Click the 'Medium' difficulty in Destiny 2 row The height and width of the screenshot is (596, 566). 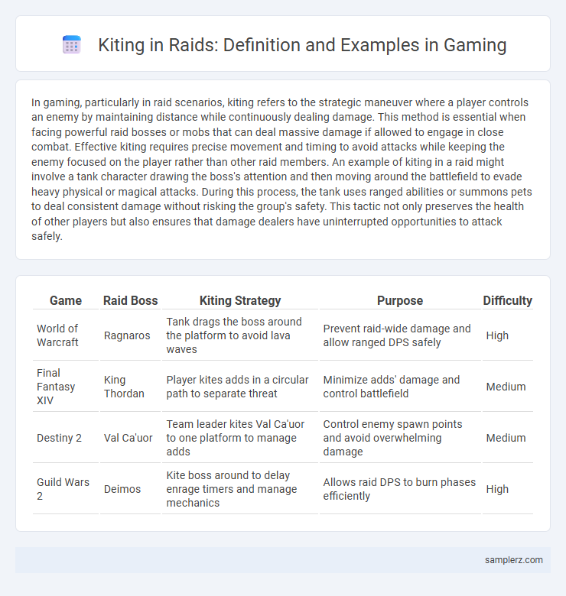point(507,438)
